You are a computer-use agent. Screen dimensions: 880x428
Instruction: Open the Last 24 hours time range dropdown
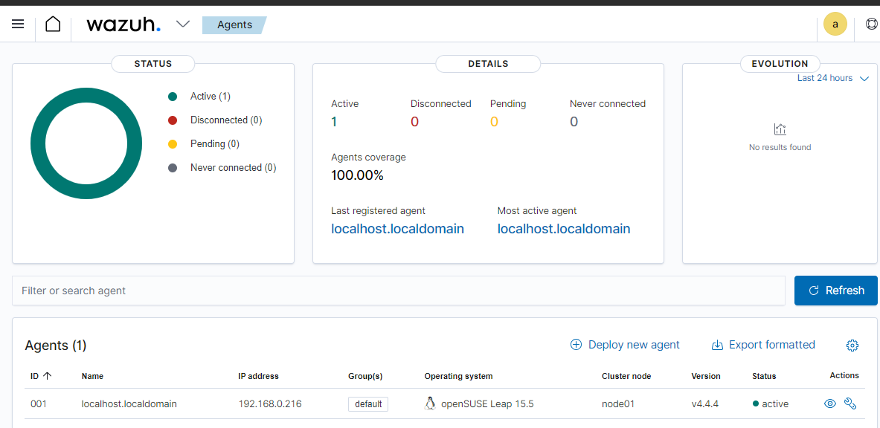pyautogui.click(x=832, y=77)
